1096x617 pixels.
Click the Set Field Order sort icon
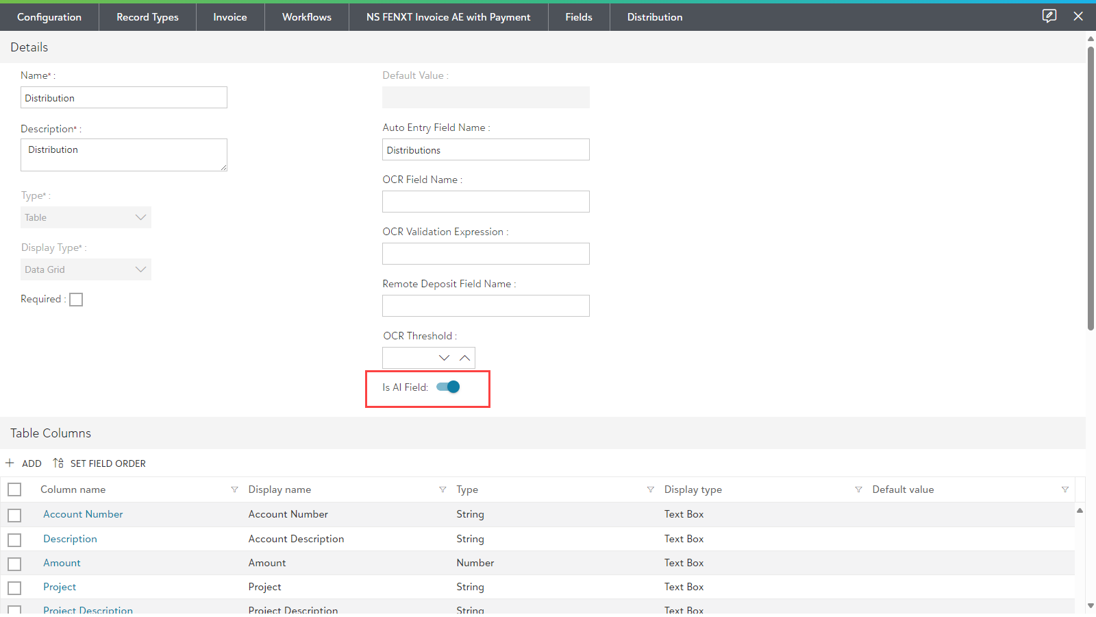pos(58,463)
